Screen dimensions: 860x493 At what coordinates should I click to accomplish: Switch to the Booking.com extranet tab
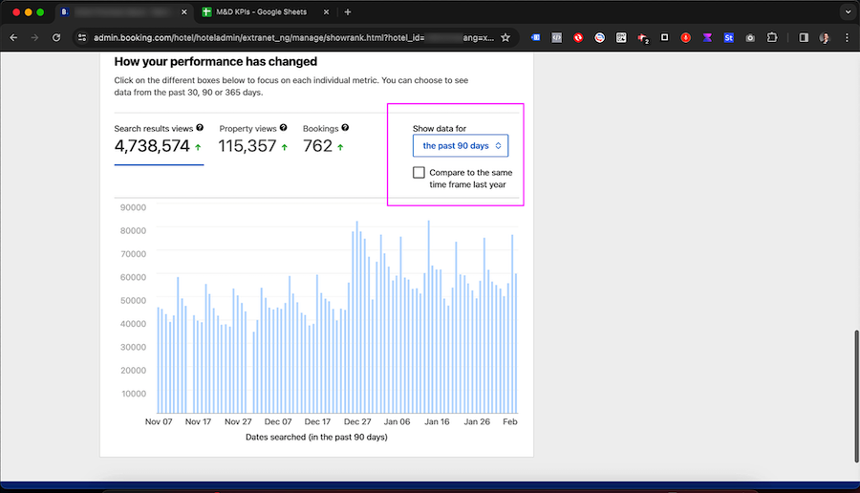click(123, 12)
